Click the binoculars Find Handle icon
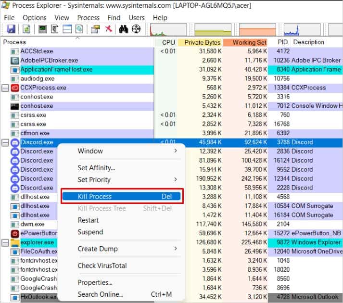This screenshot has height=303, width=343. [x=124, y=29]
